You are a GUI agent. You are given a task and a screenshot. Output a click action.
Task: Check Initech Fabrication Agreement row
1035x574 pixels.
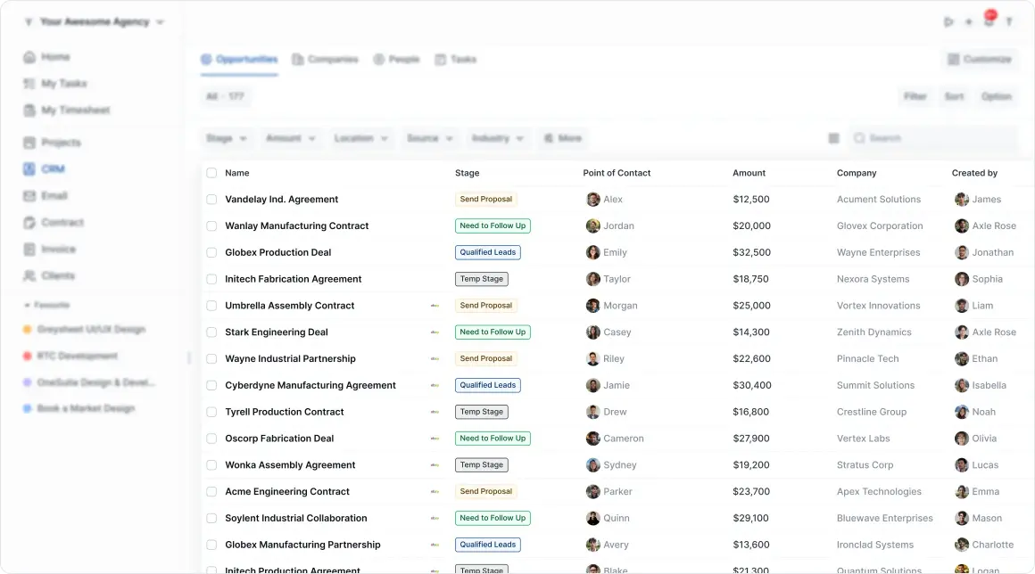pos(211,279)
